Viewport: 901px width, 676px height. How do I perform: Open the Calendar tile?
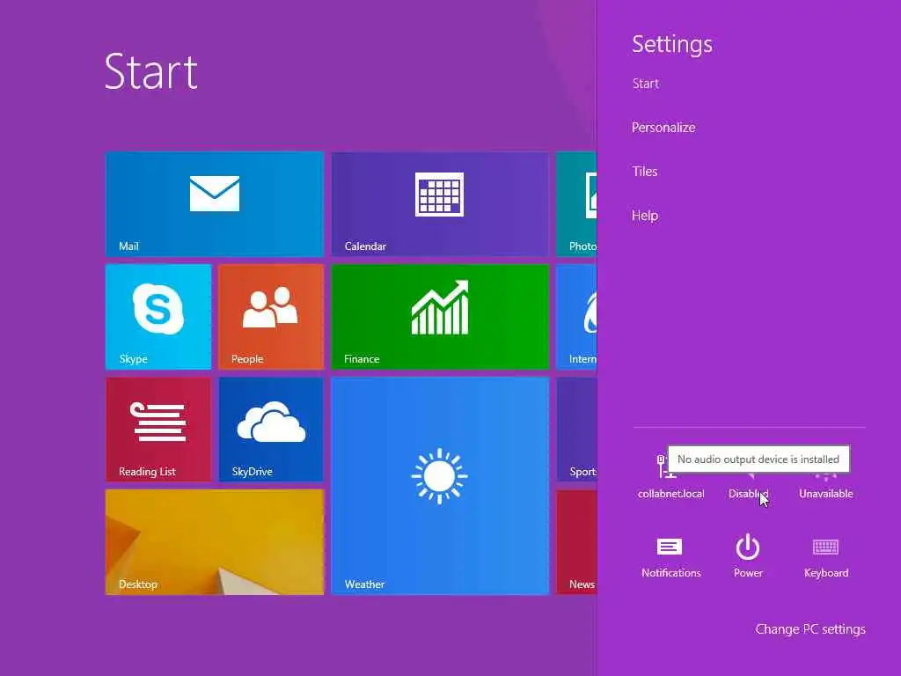pyautogui.click(x=440, y=203)
